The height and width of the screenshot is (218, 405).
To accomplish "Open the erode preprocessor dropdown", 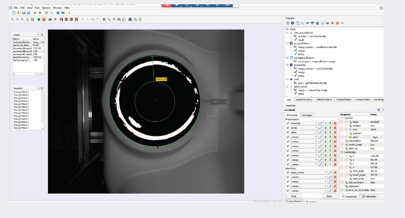I will point(304,128).
